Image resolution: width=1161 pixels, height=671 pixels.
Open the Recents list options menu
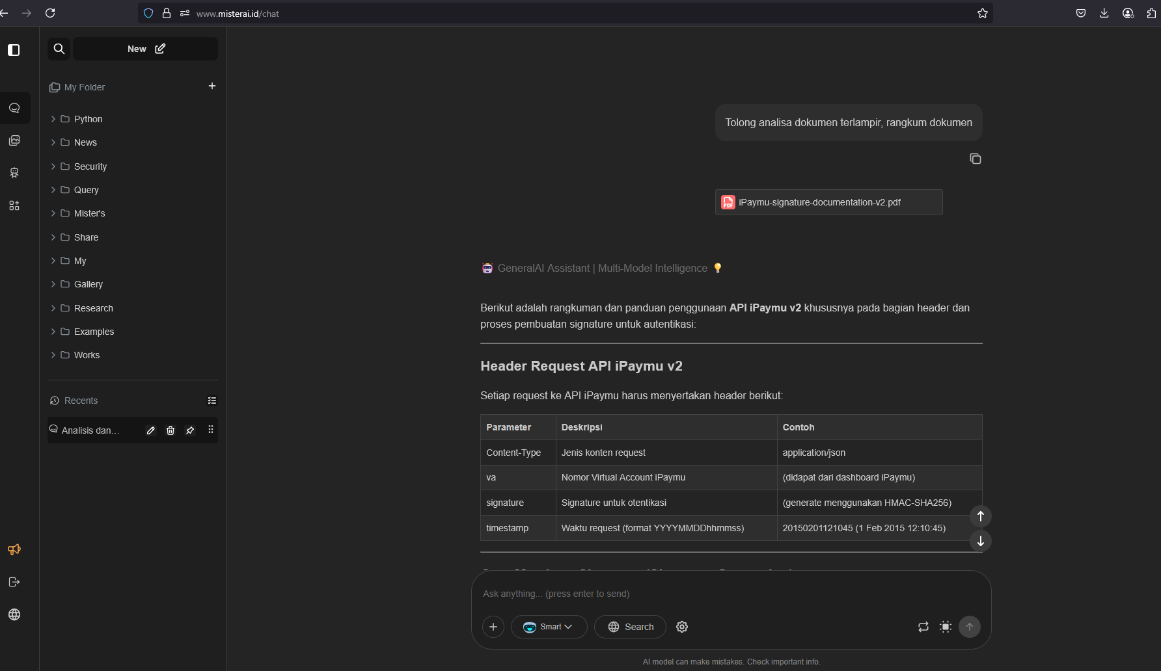(x=212, y=400)
